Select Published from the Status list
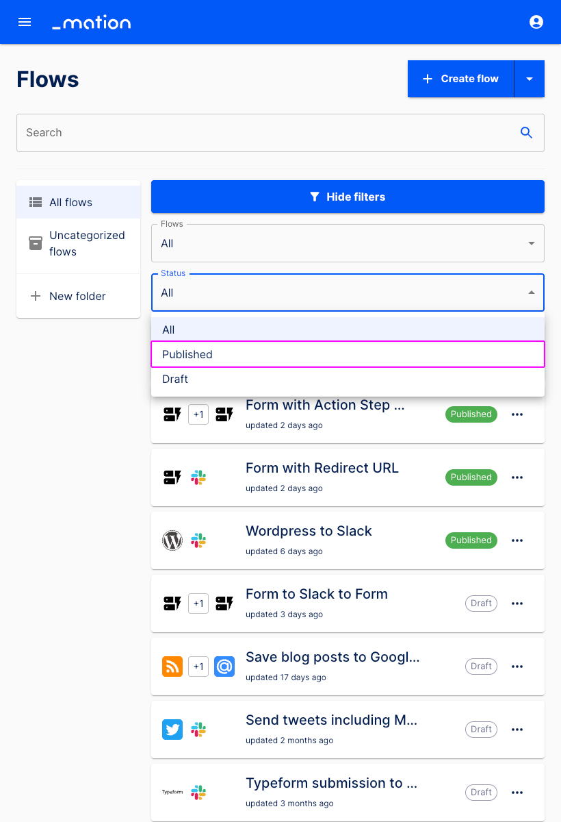 tap(348, 354)
